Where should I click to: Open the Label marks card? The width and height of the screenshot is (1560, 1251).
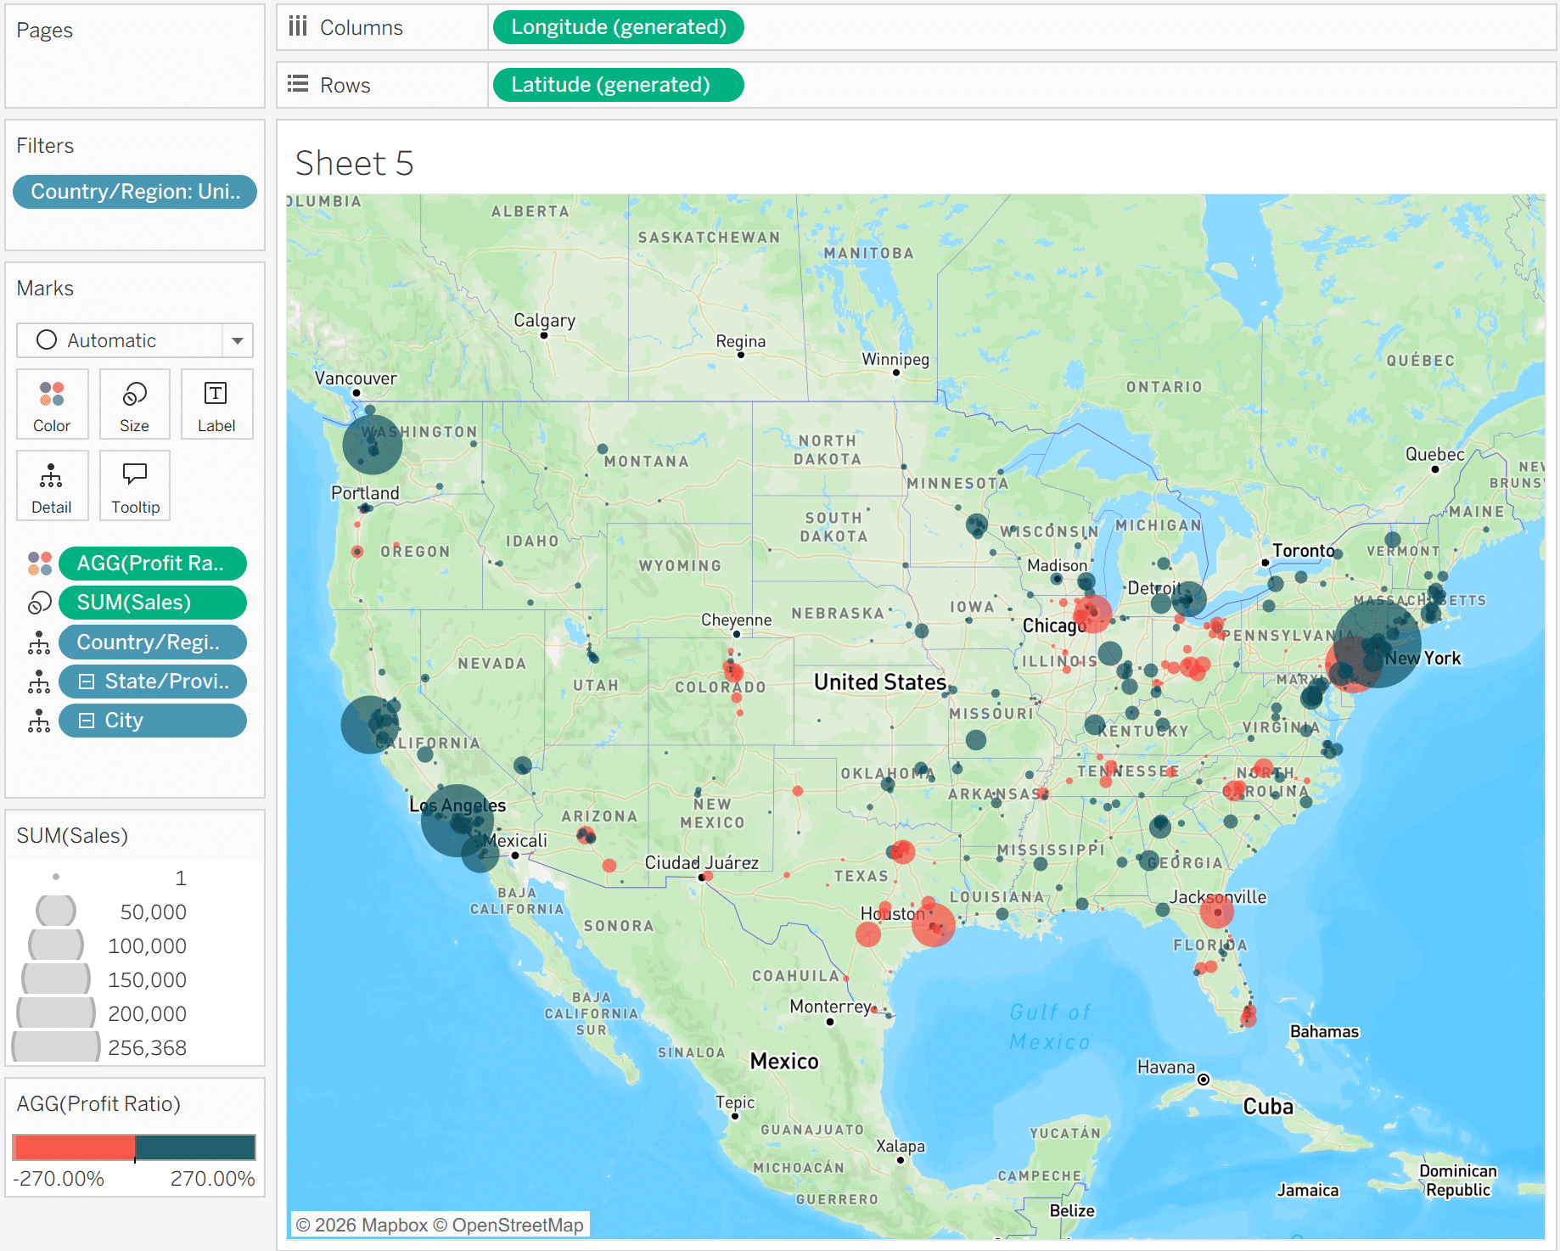pos(216,404)
